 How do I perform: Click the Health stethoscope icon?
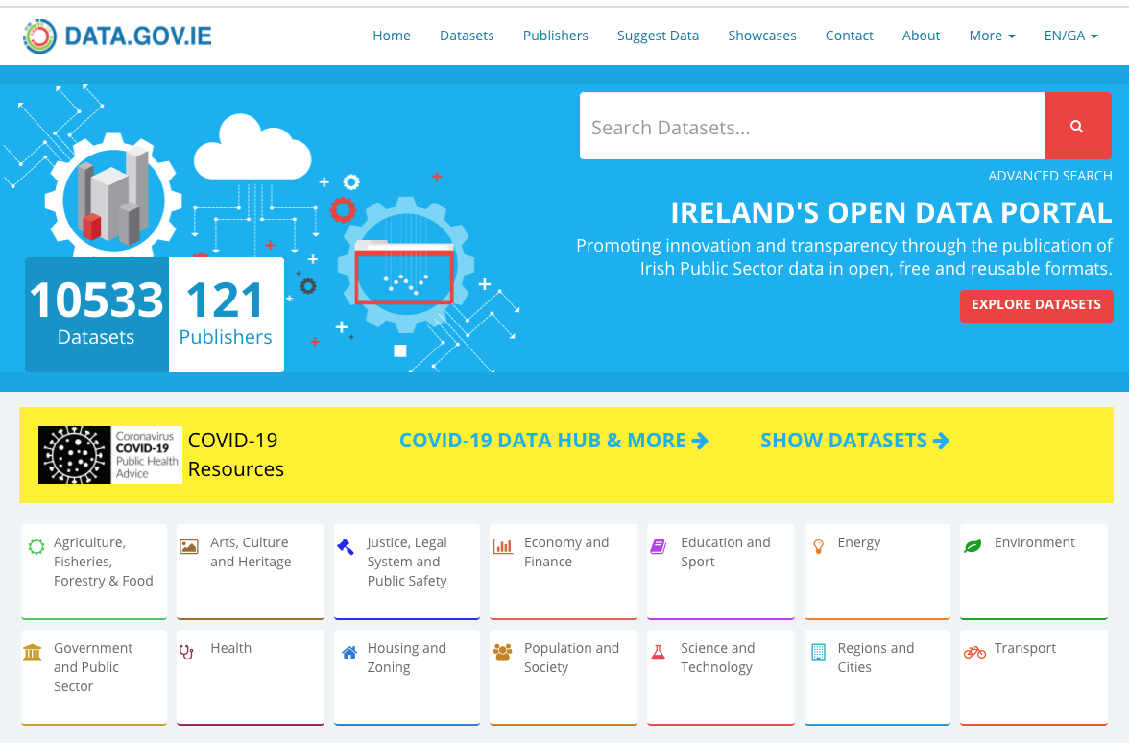[x=186, y=653]
